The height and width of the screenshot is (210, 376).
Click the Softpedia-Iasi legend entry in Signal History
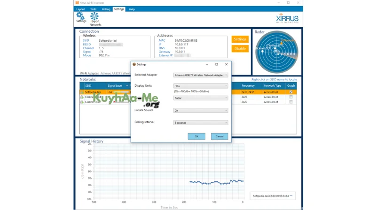(273, 196)
